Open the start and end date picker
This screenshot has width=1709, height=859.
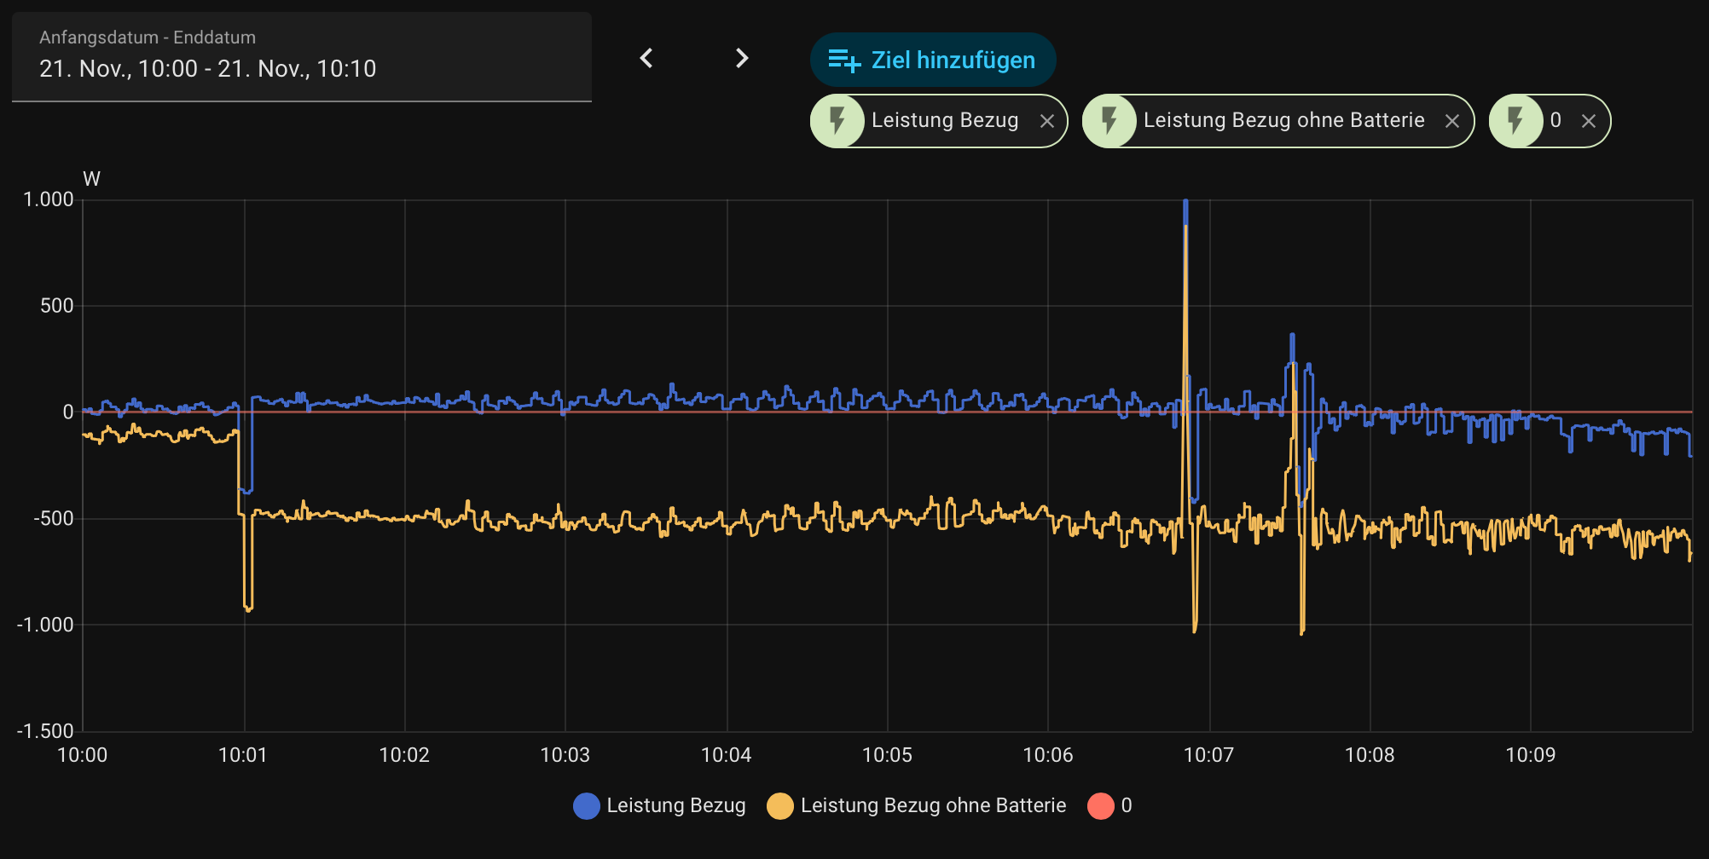pos(302,58)
